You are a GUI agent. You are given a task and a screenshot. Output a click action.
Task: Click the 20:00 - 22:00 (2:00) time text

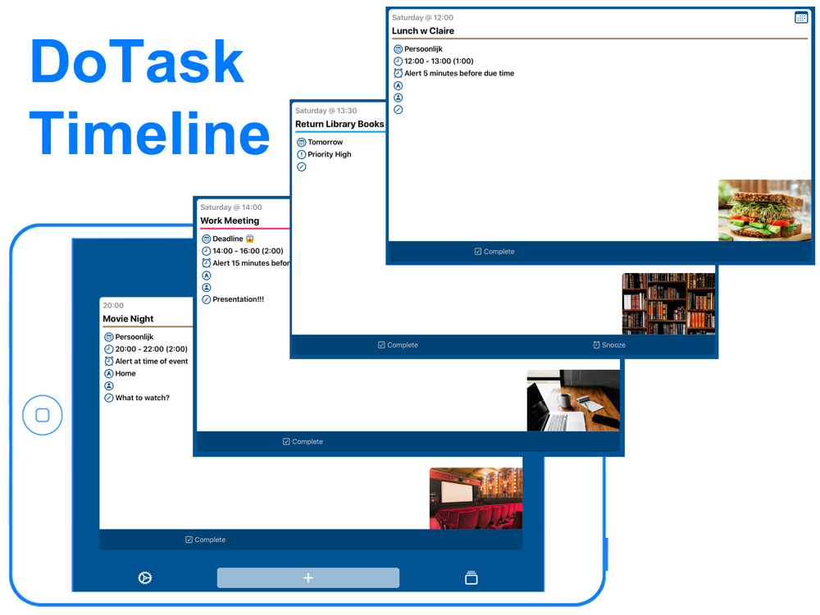[x=151, y=349]
